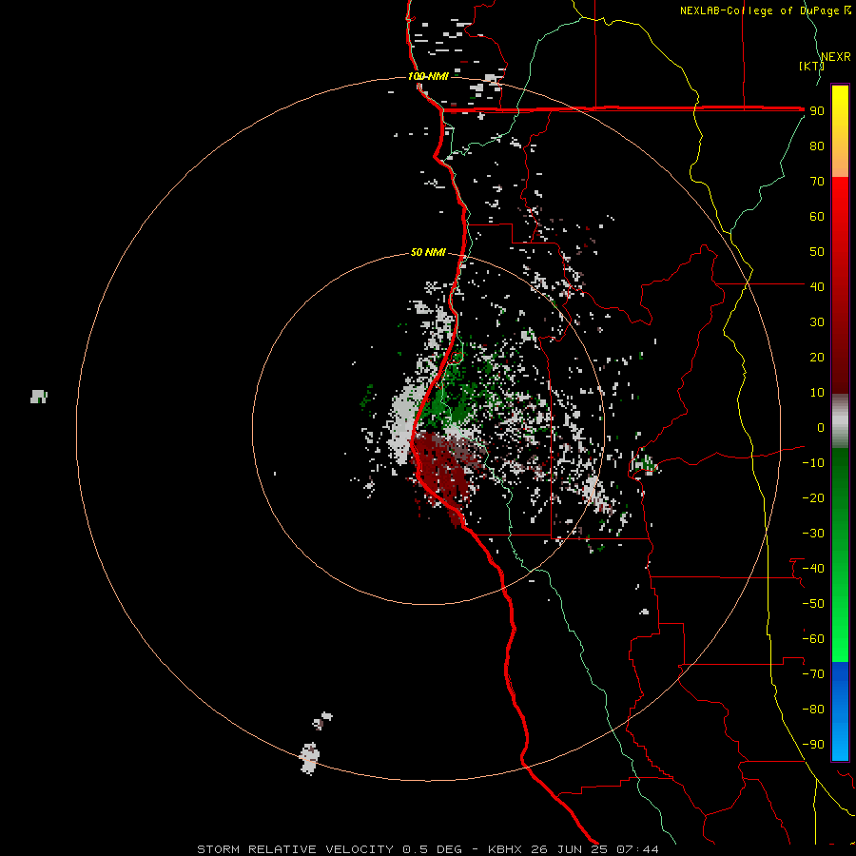Click the -60 value on the velocity scale
Screen dimensions: 856x856
point(813,639)
